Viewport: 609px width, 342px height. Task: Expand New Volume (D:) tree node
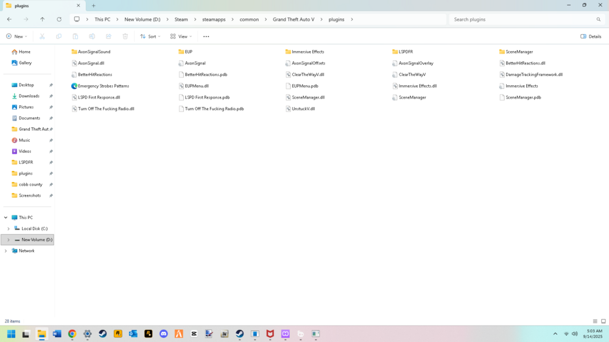(9, 240)
